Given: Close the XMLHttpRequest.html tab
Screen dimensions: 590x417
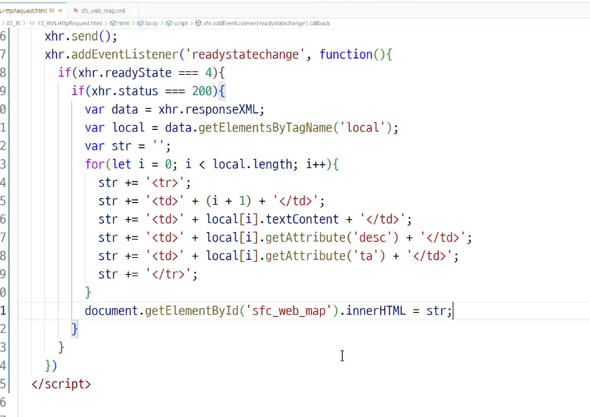Looking at the screenshot, I should (x=60, y=11).
